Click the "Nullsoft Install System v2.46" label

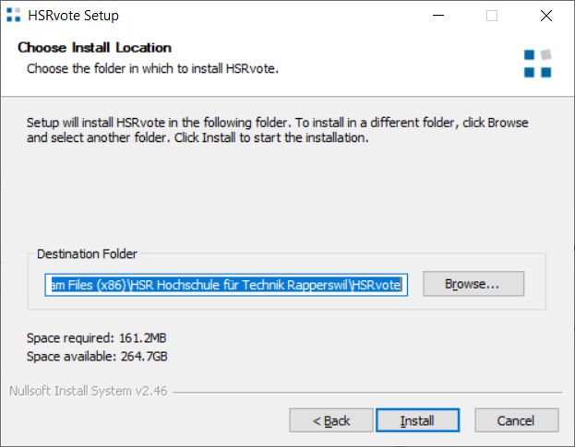pyautogui.click(x=89, y=392)
